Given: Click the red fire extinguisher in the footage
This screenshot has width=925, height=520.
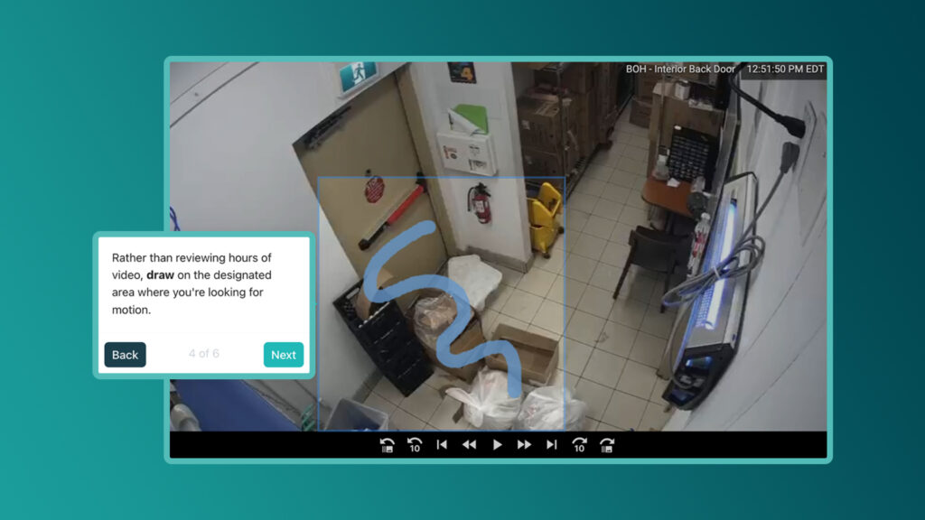Looking at the screenshot, I should click(x=481, y=202).
